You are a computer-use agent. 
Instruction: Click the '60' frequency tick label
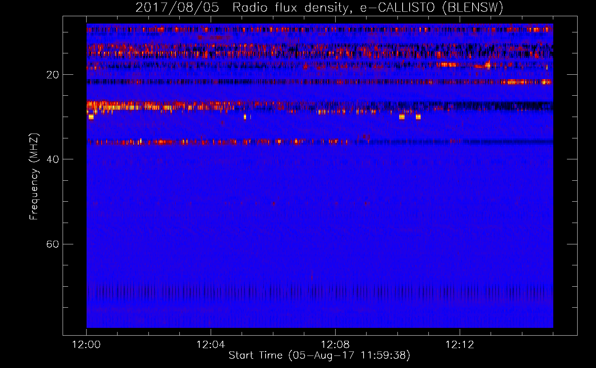click(x=52, y=244)
